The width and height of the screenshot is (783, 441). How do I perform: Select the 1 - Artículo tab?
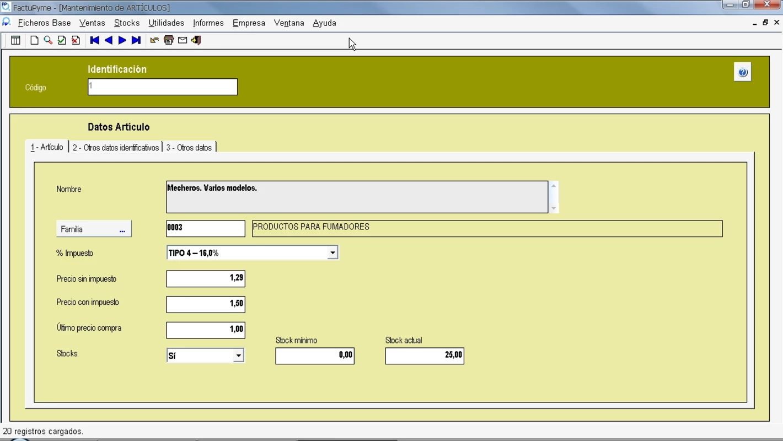pyautogui.click(x=47, y=147)
